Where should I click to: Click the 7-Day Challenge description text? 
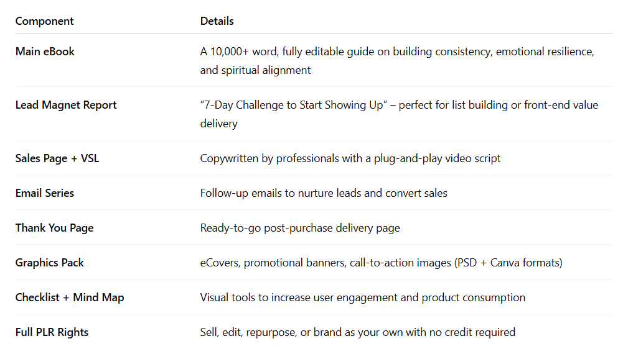tap(400, 114)
